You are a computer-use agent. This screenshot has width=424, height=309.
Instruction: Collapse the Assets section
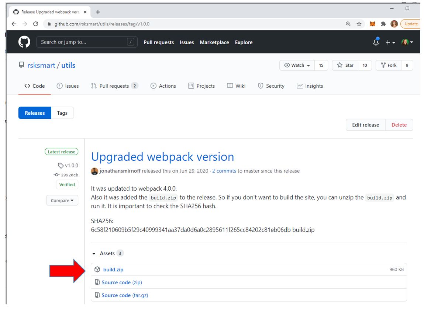coord(94,254)
